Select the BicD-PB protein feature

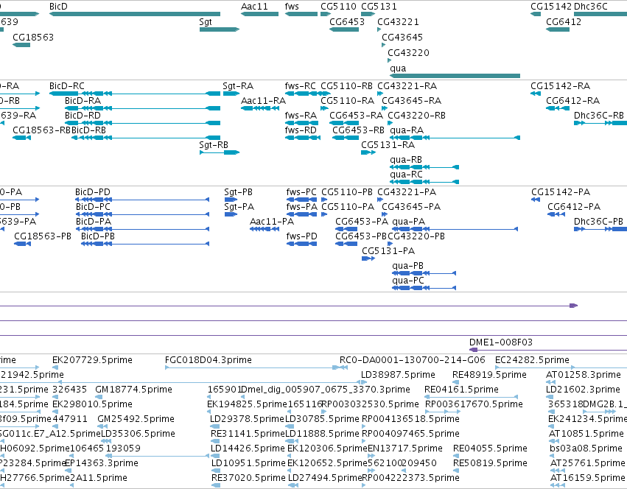pos(144,244)
